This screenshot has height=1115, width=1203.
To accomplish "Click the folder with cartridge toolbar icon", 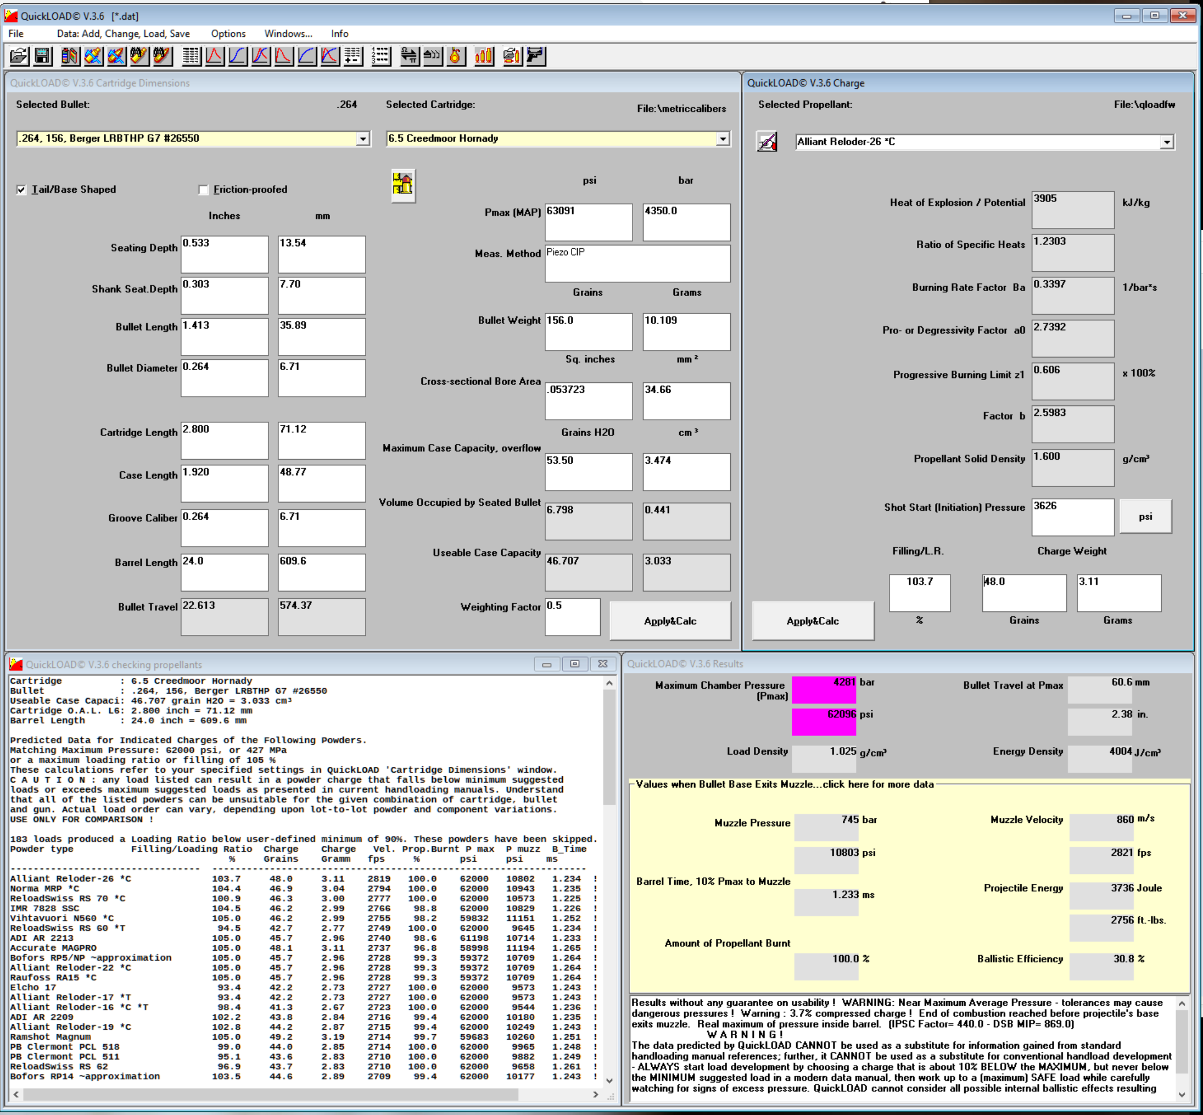I will (x=513, y=56).
